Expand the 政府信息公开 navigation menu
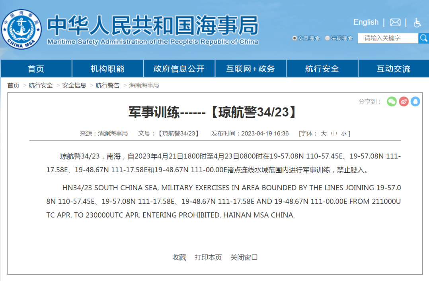This screenshot has width=429, height=281. click(x=179, y=69)
